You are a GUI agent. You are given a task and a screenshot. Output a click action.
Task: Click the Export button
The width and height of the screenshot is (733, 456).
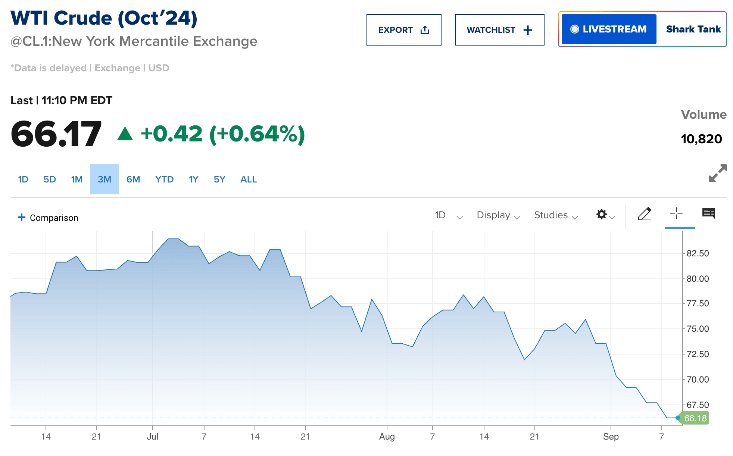[403, 29]
